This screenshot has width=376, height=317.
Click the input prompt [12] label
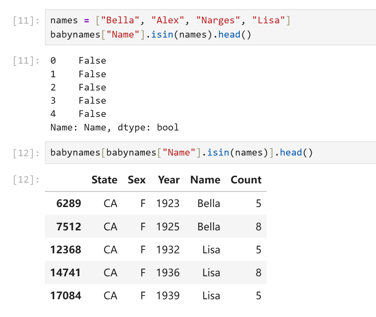pos(26,153)
